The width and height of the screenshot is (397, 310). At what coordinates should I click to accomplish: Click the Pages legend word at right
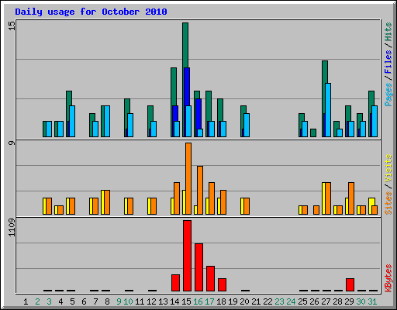point(388,95)
